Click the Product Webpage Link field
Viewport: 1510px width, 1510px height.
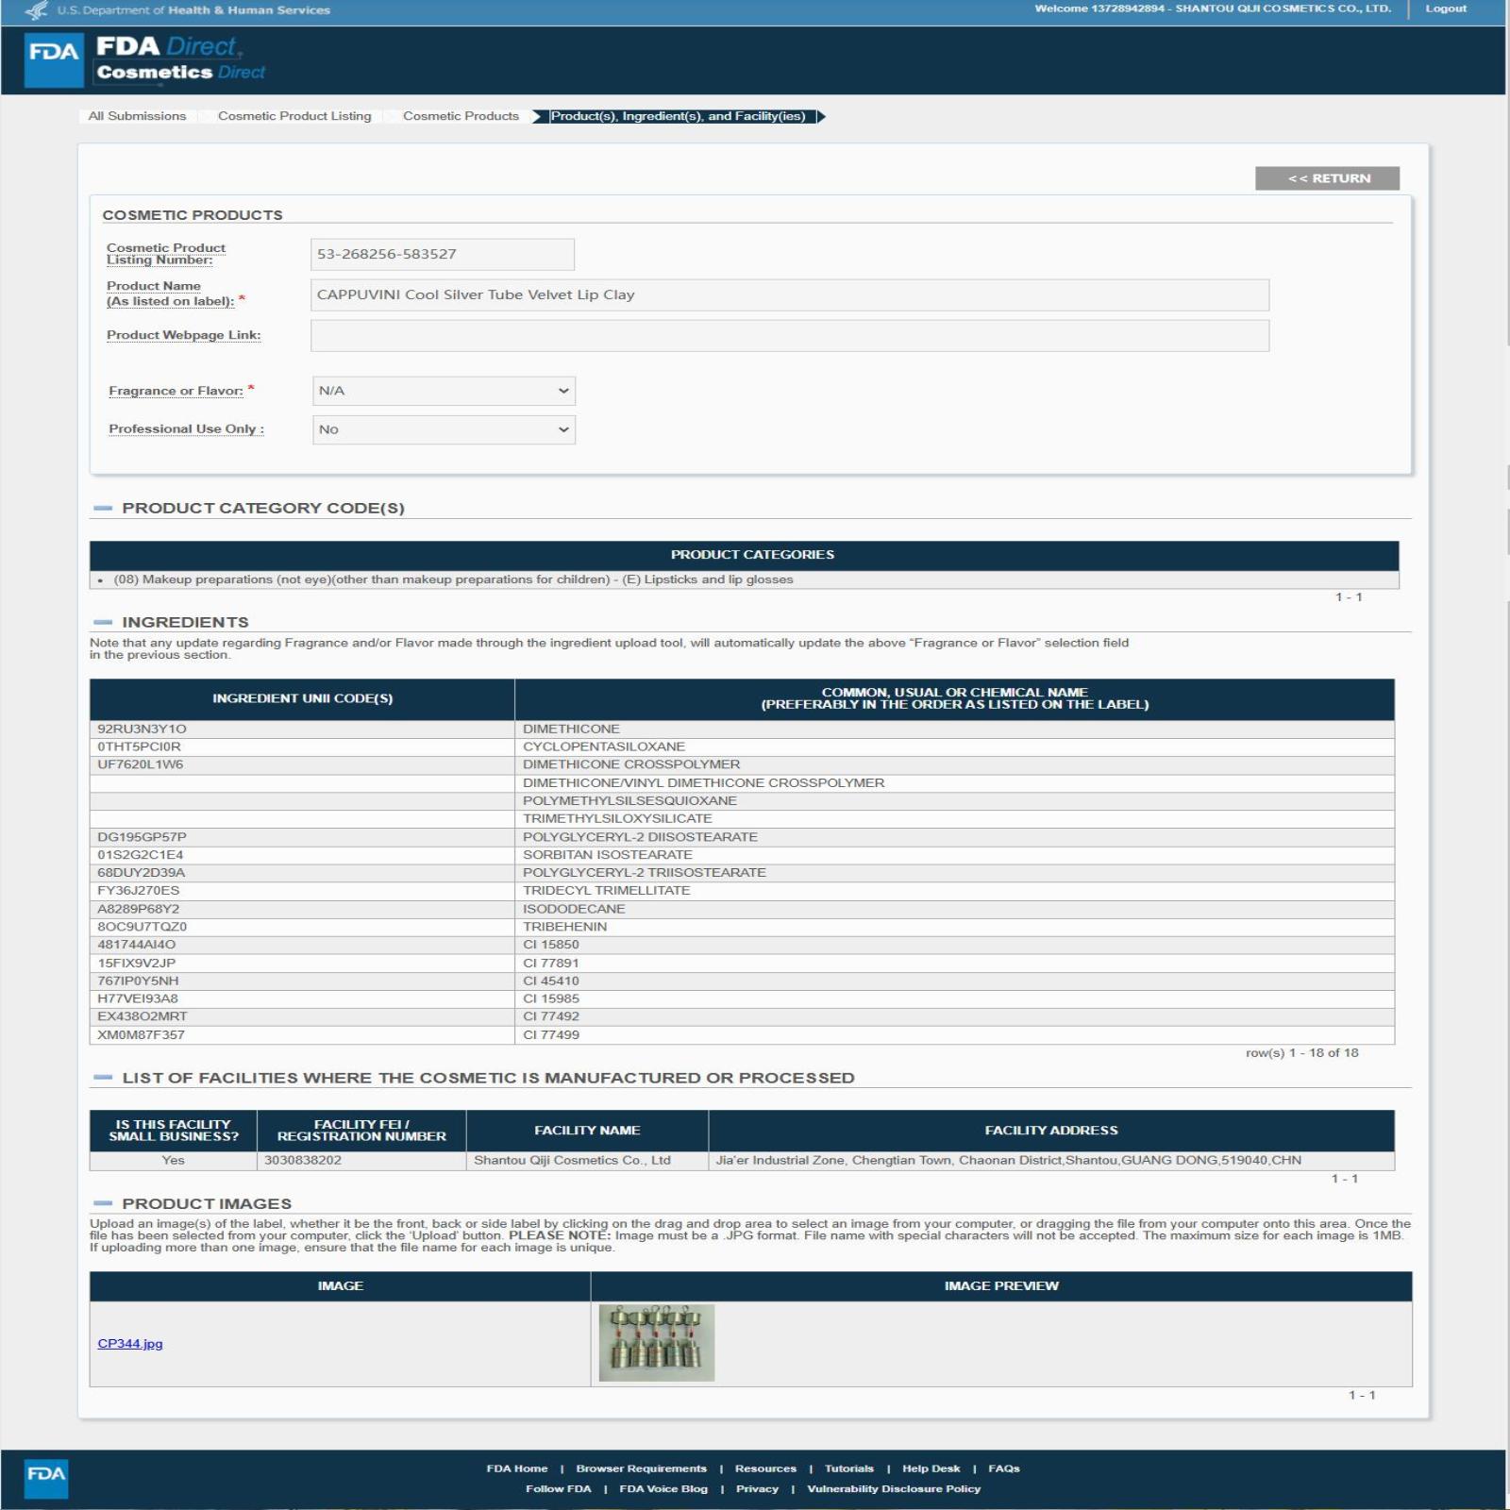tap(789, 335)
